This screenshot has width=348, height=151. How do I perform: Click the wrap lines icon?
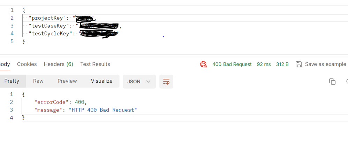[x=166, y=82]
